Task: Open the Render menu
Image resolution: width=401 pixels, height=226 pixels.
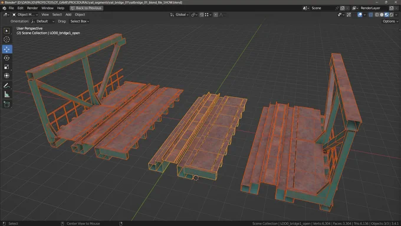Action: pos(32,8)
